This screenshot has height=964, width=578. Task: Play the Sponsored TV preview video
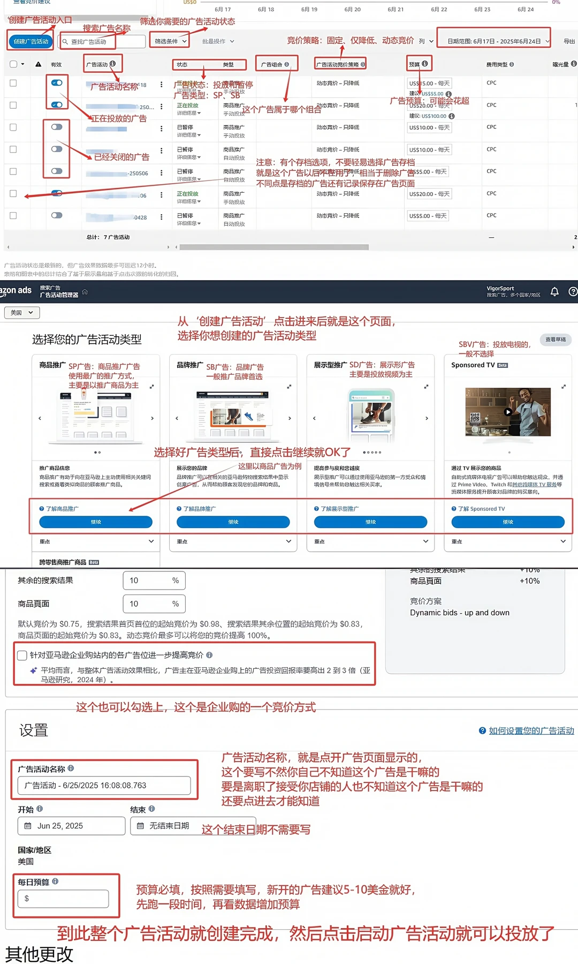508,412
